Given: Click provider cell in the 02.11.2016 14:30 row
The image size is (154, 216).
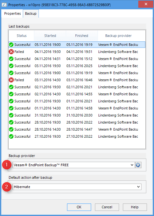Looking at the screenshot, I should [x=118, y=94].
